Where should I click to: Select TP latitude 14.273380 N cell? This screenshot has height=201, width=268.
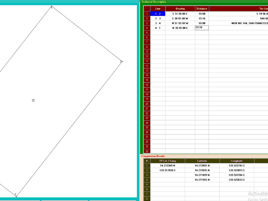tap(167, 165)
